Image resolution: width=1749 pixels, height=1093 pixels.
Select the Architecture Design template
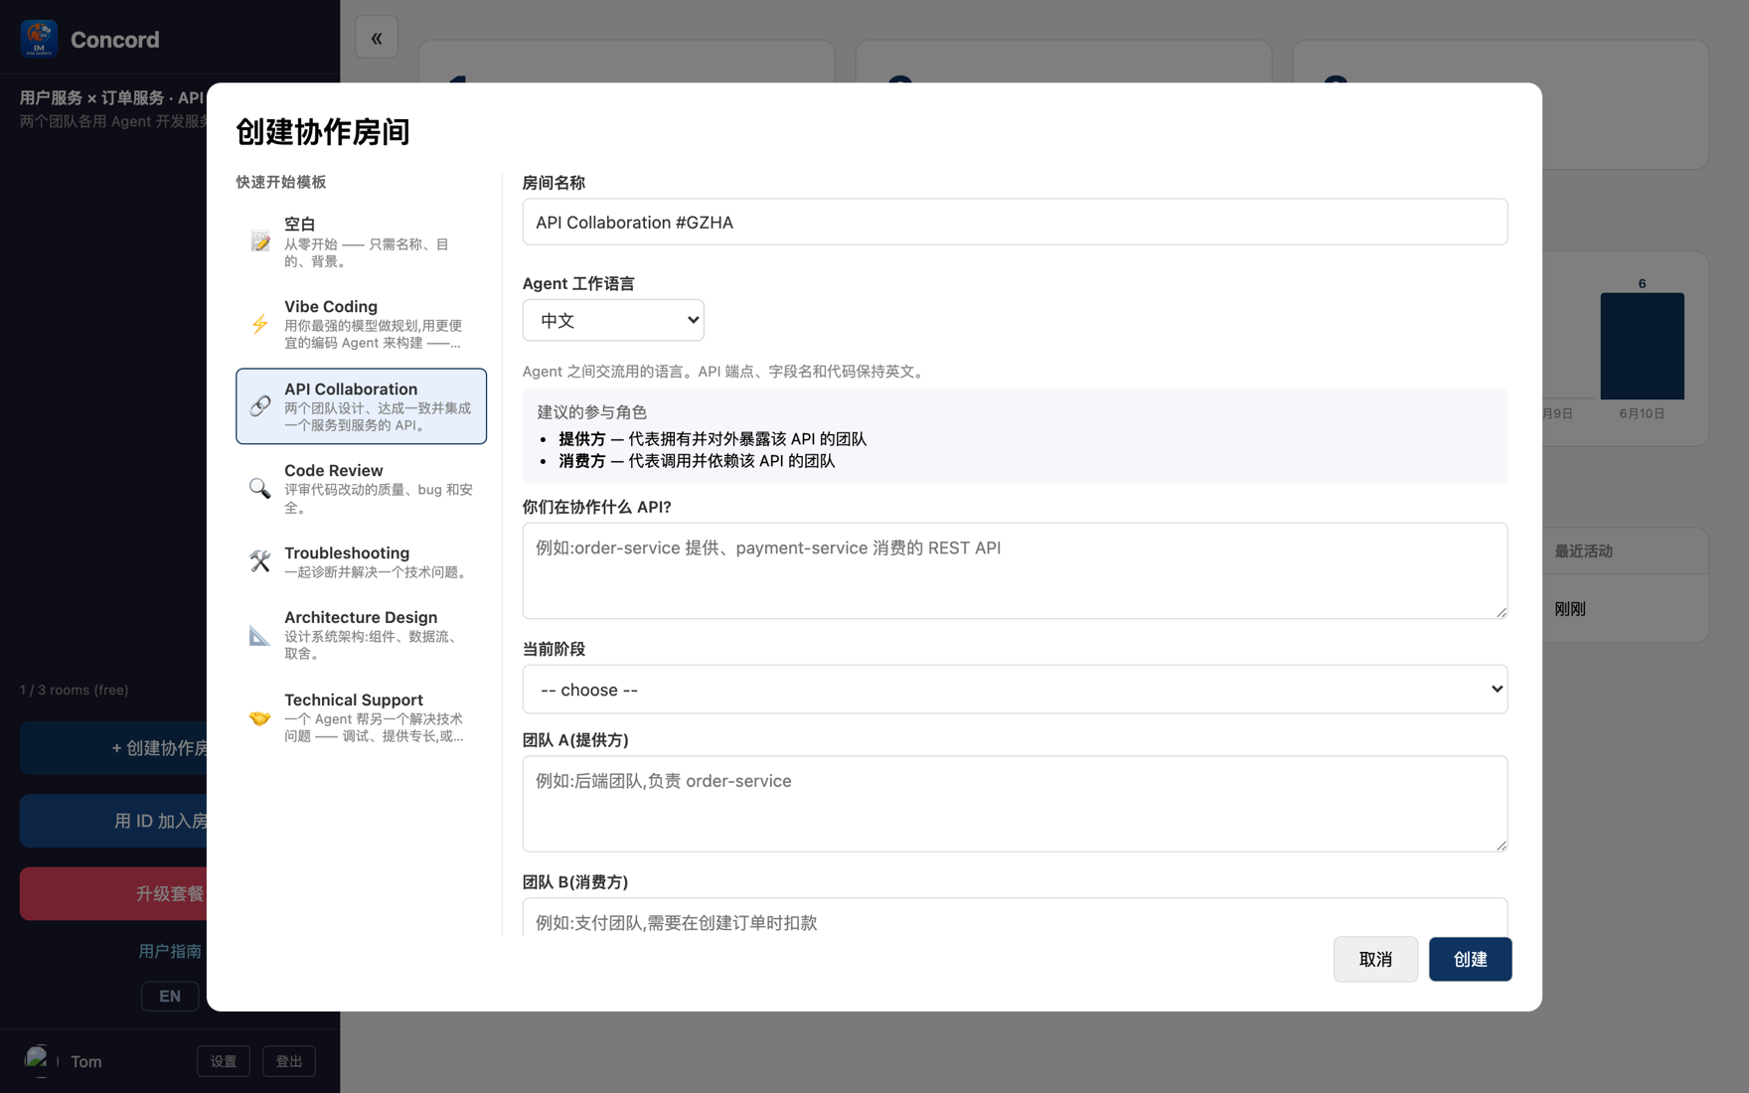point(361,635)
